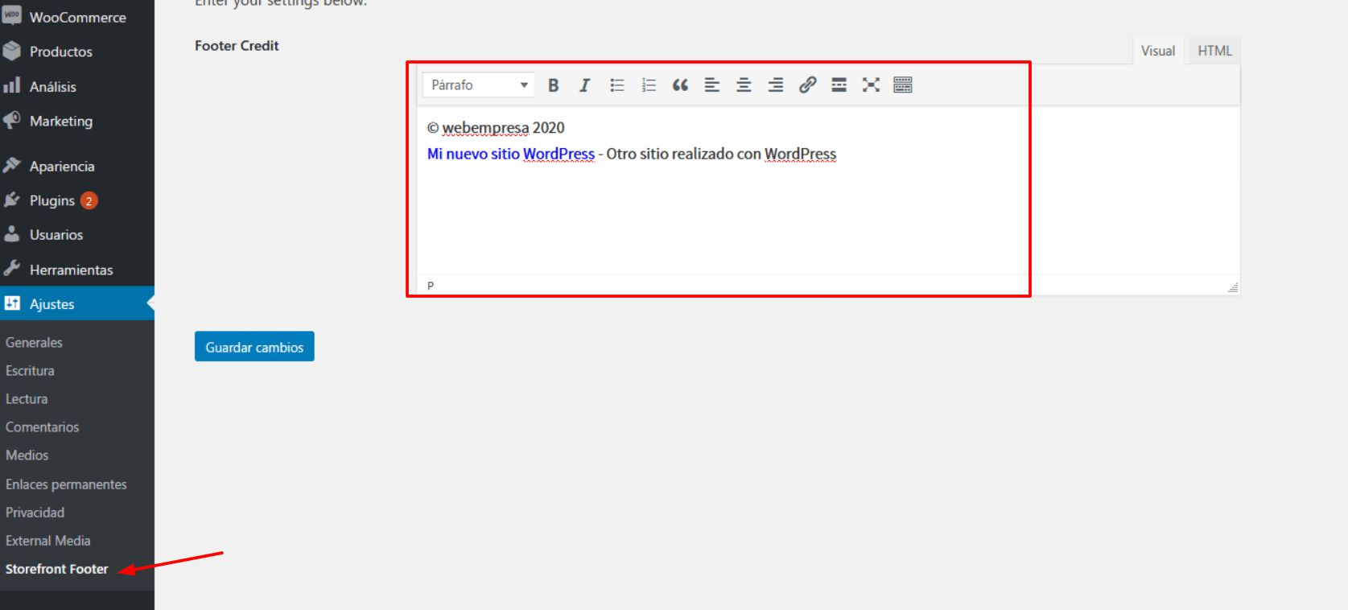Insert a numbered list
Viewport: 1348px width, 610px height.
tap(649, 85)
